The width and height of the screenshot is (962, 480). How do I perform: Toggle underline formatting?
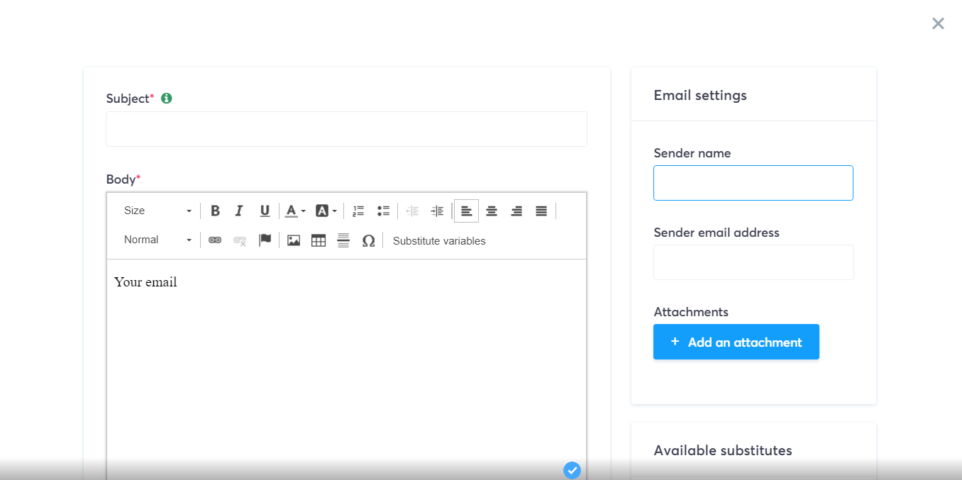pos(264,211)
